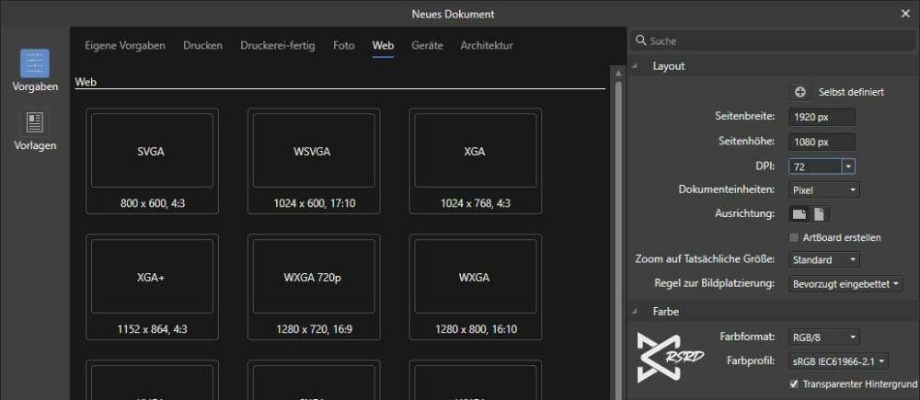The image size is (920, 400).
Task: Enable the ArtBoard erstellen checkbox
Action: click(795, 237)
